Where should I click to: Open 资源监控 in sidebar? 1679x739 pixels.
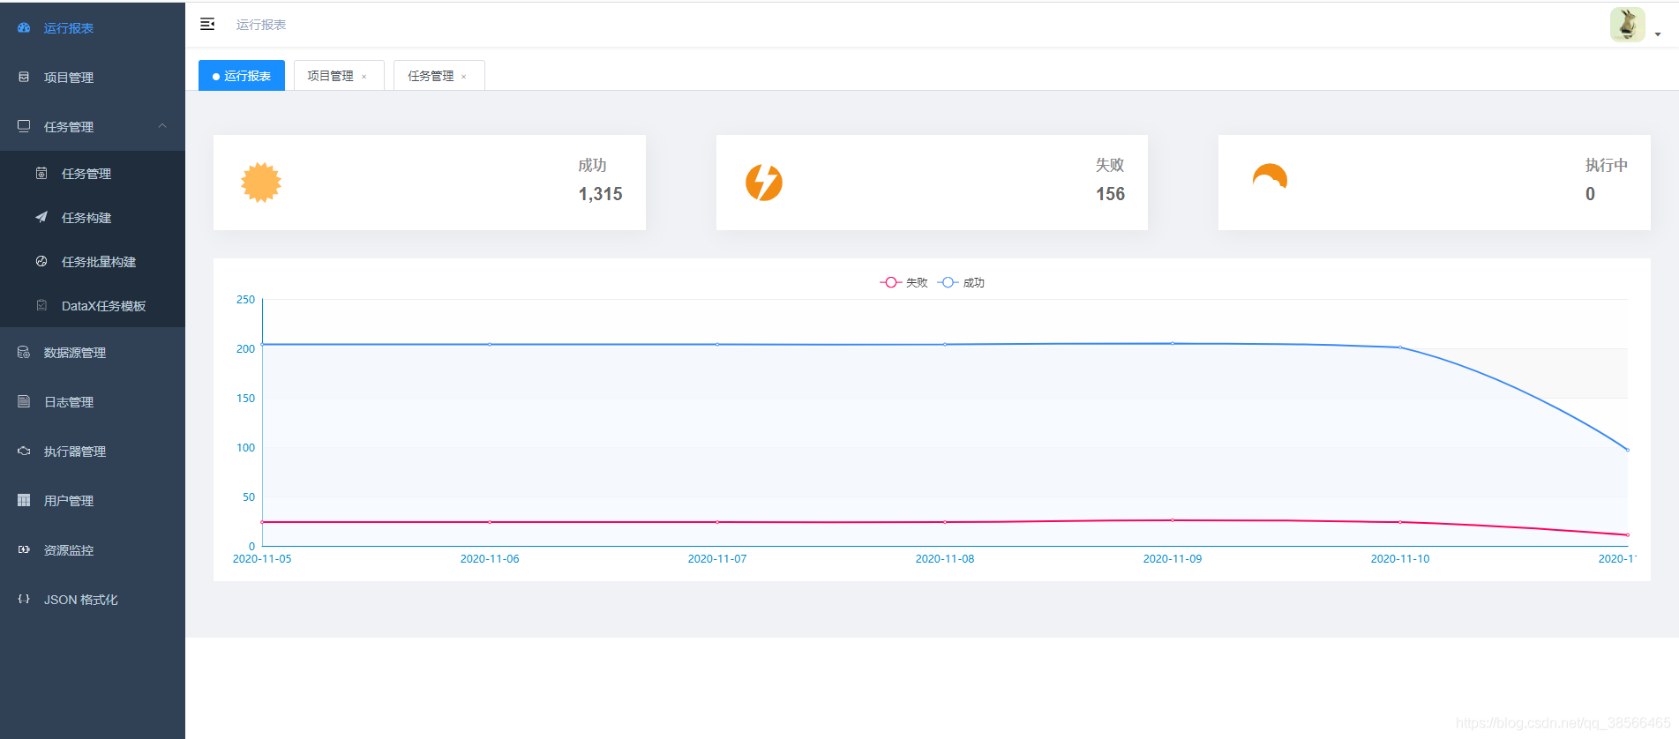[68, 550]
